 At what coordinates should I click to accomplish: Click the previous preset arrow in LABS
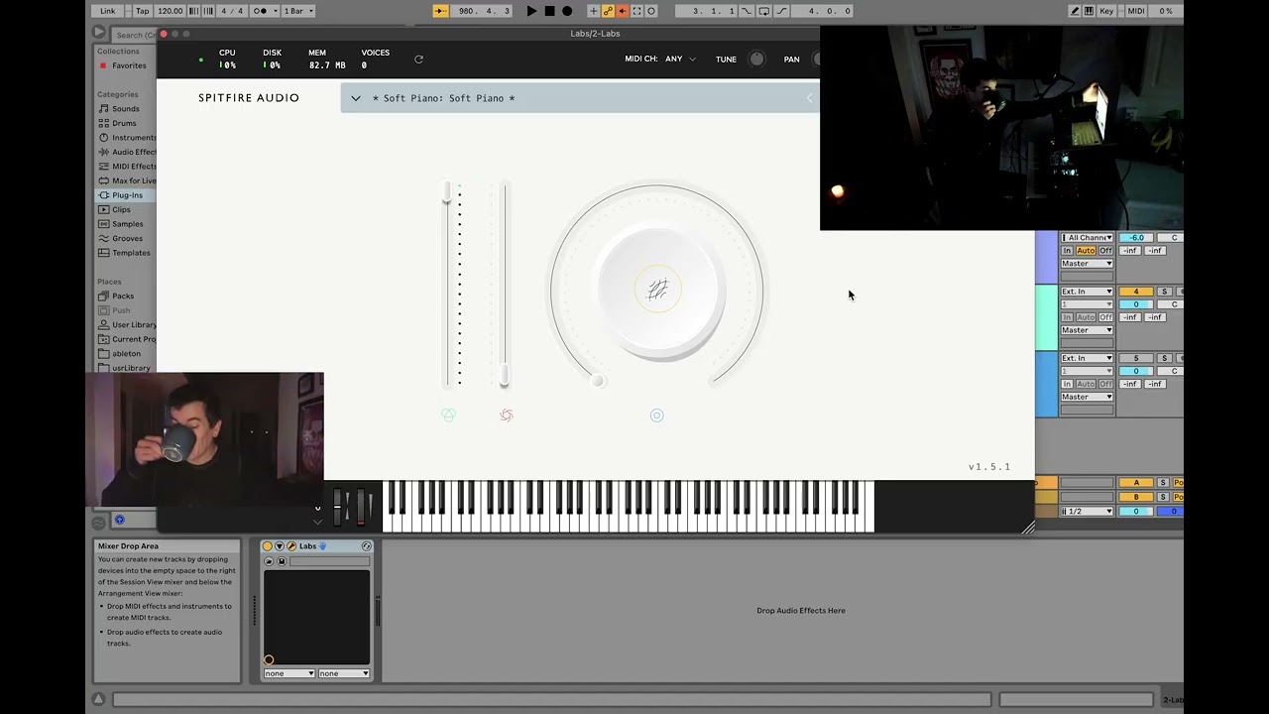point(810,98)
